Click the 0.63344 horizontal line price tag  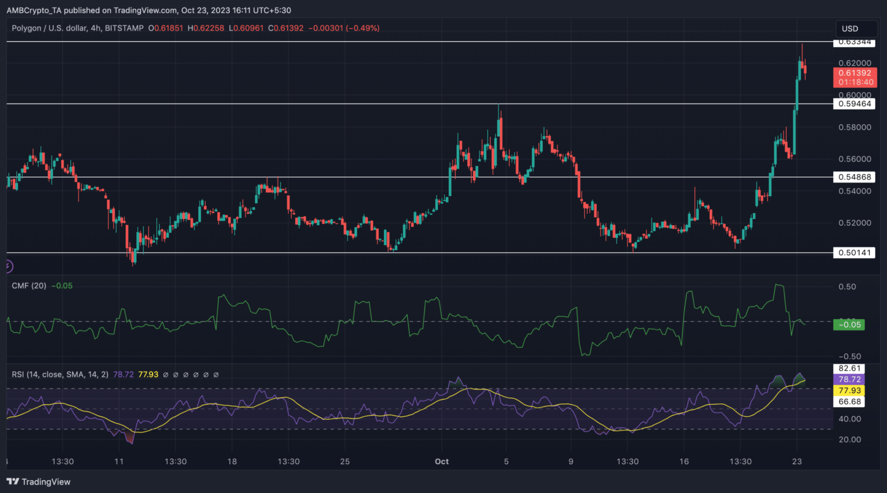[x=854, y=42]
